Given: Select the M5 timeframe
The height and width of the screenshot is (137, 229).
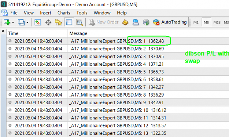Looking at the screenshot, I should (x=206, y=22).
